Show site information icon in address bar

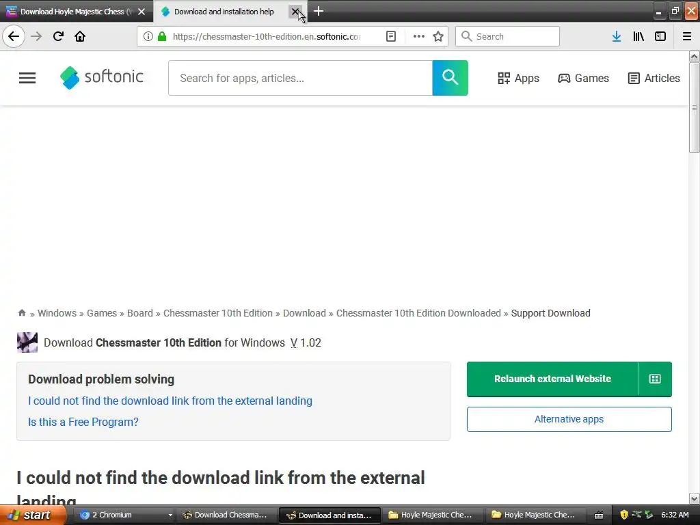click(148, 36)
